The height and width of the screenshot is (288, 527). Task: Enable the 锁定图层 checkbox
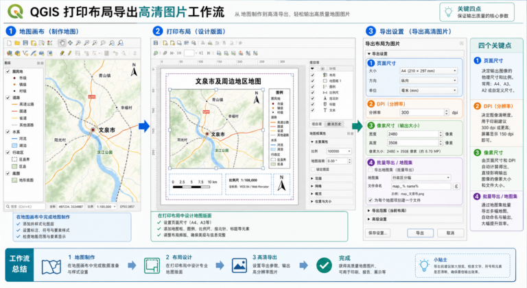[313, 170]
